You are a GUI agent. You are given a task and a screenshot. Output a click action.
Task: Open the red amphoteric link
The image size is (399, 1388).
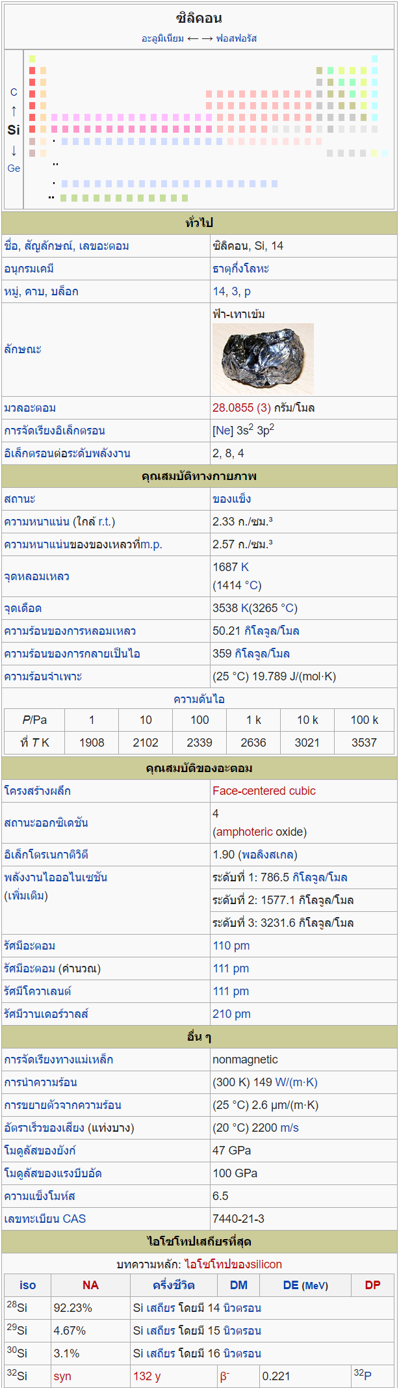pyautogui.click(x=244, y=832)
